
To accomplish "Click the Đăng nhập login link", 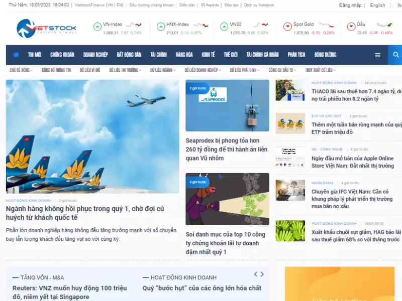I will (x=350, y=5).
